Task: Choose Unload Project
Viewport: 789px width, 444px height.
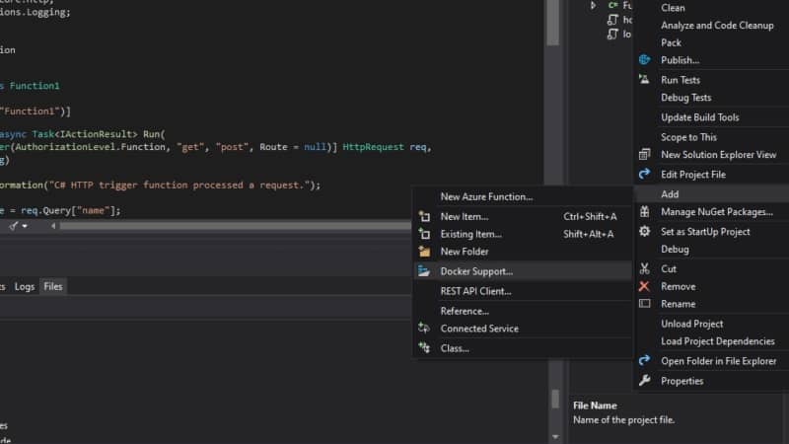Action: tap(692, 324)
